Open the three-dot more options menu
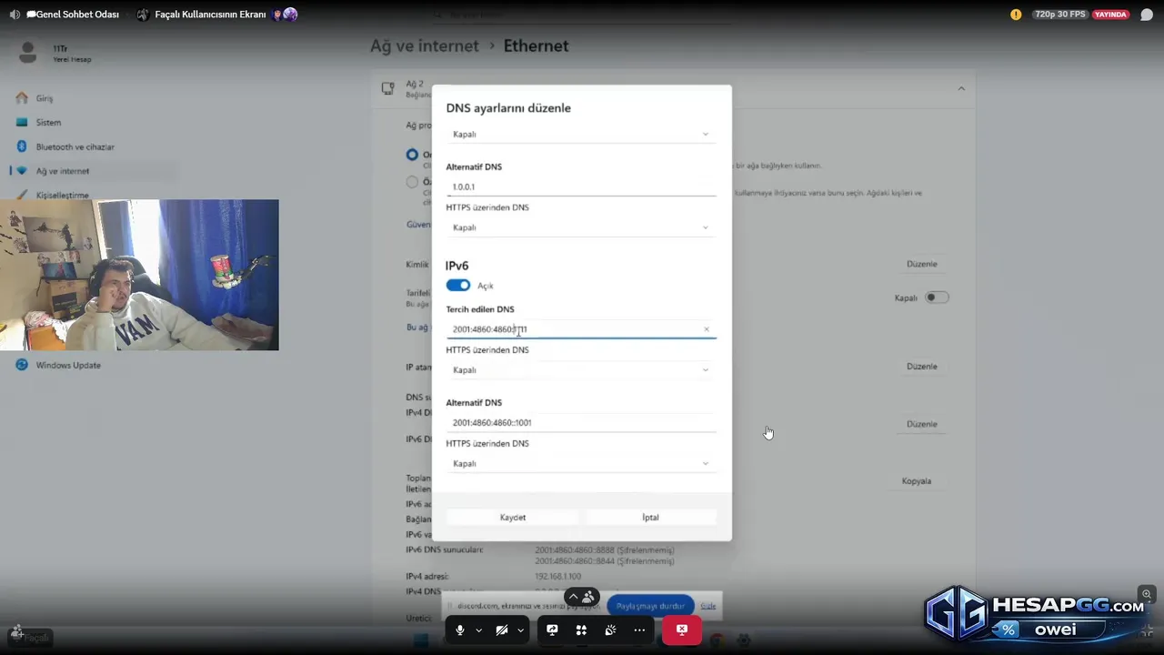Viewport: 1164px width, 655px height. pyautogui.click(x=639, y=630)
